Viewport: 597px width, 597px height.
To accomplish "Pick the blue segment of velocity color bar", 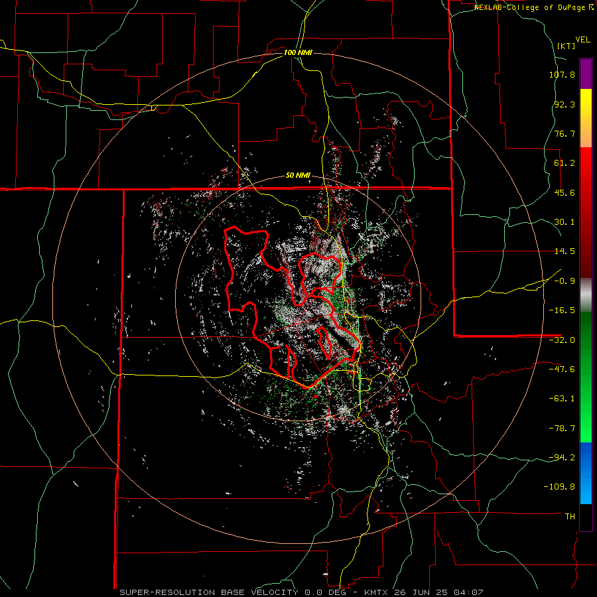I will pyautogui.click(x=586, y=473).
